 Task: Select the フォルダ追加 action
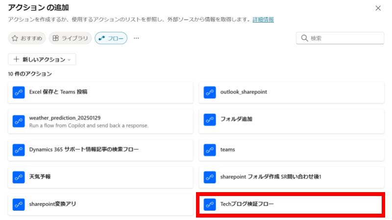[x=292, y=121]
